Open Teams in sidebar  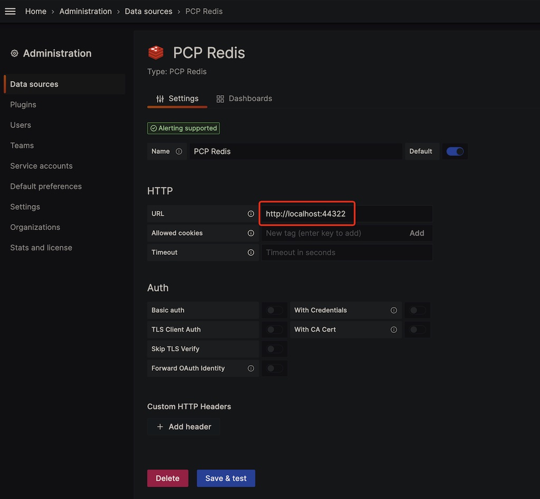[x=22, y=146]
